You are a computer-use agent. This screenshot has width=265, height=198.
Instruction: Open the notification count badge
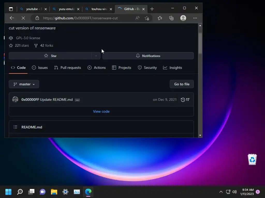tap(258, 192)
